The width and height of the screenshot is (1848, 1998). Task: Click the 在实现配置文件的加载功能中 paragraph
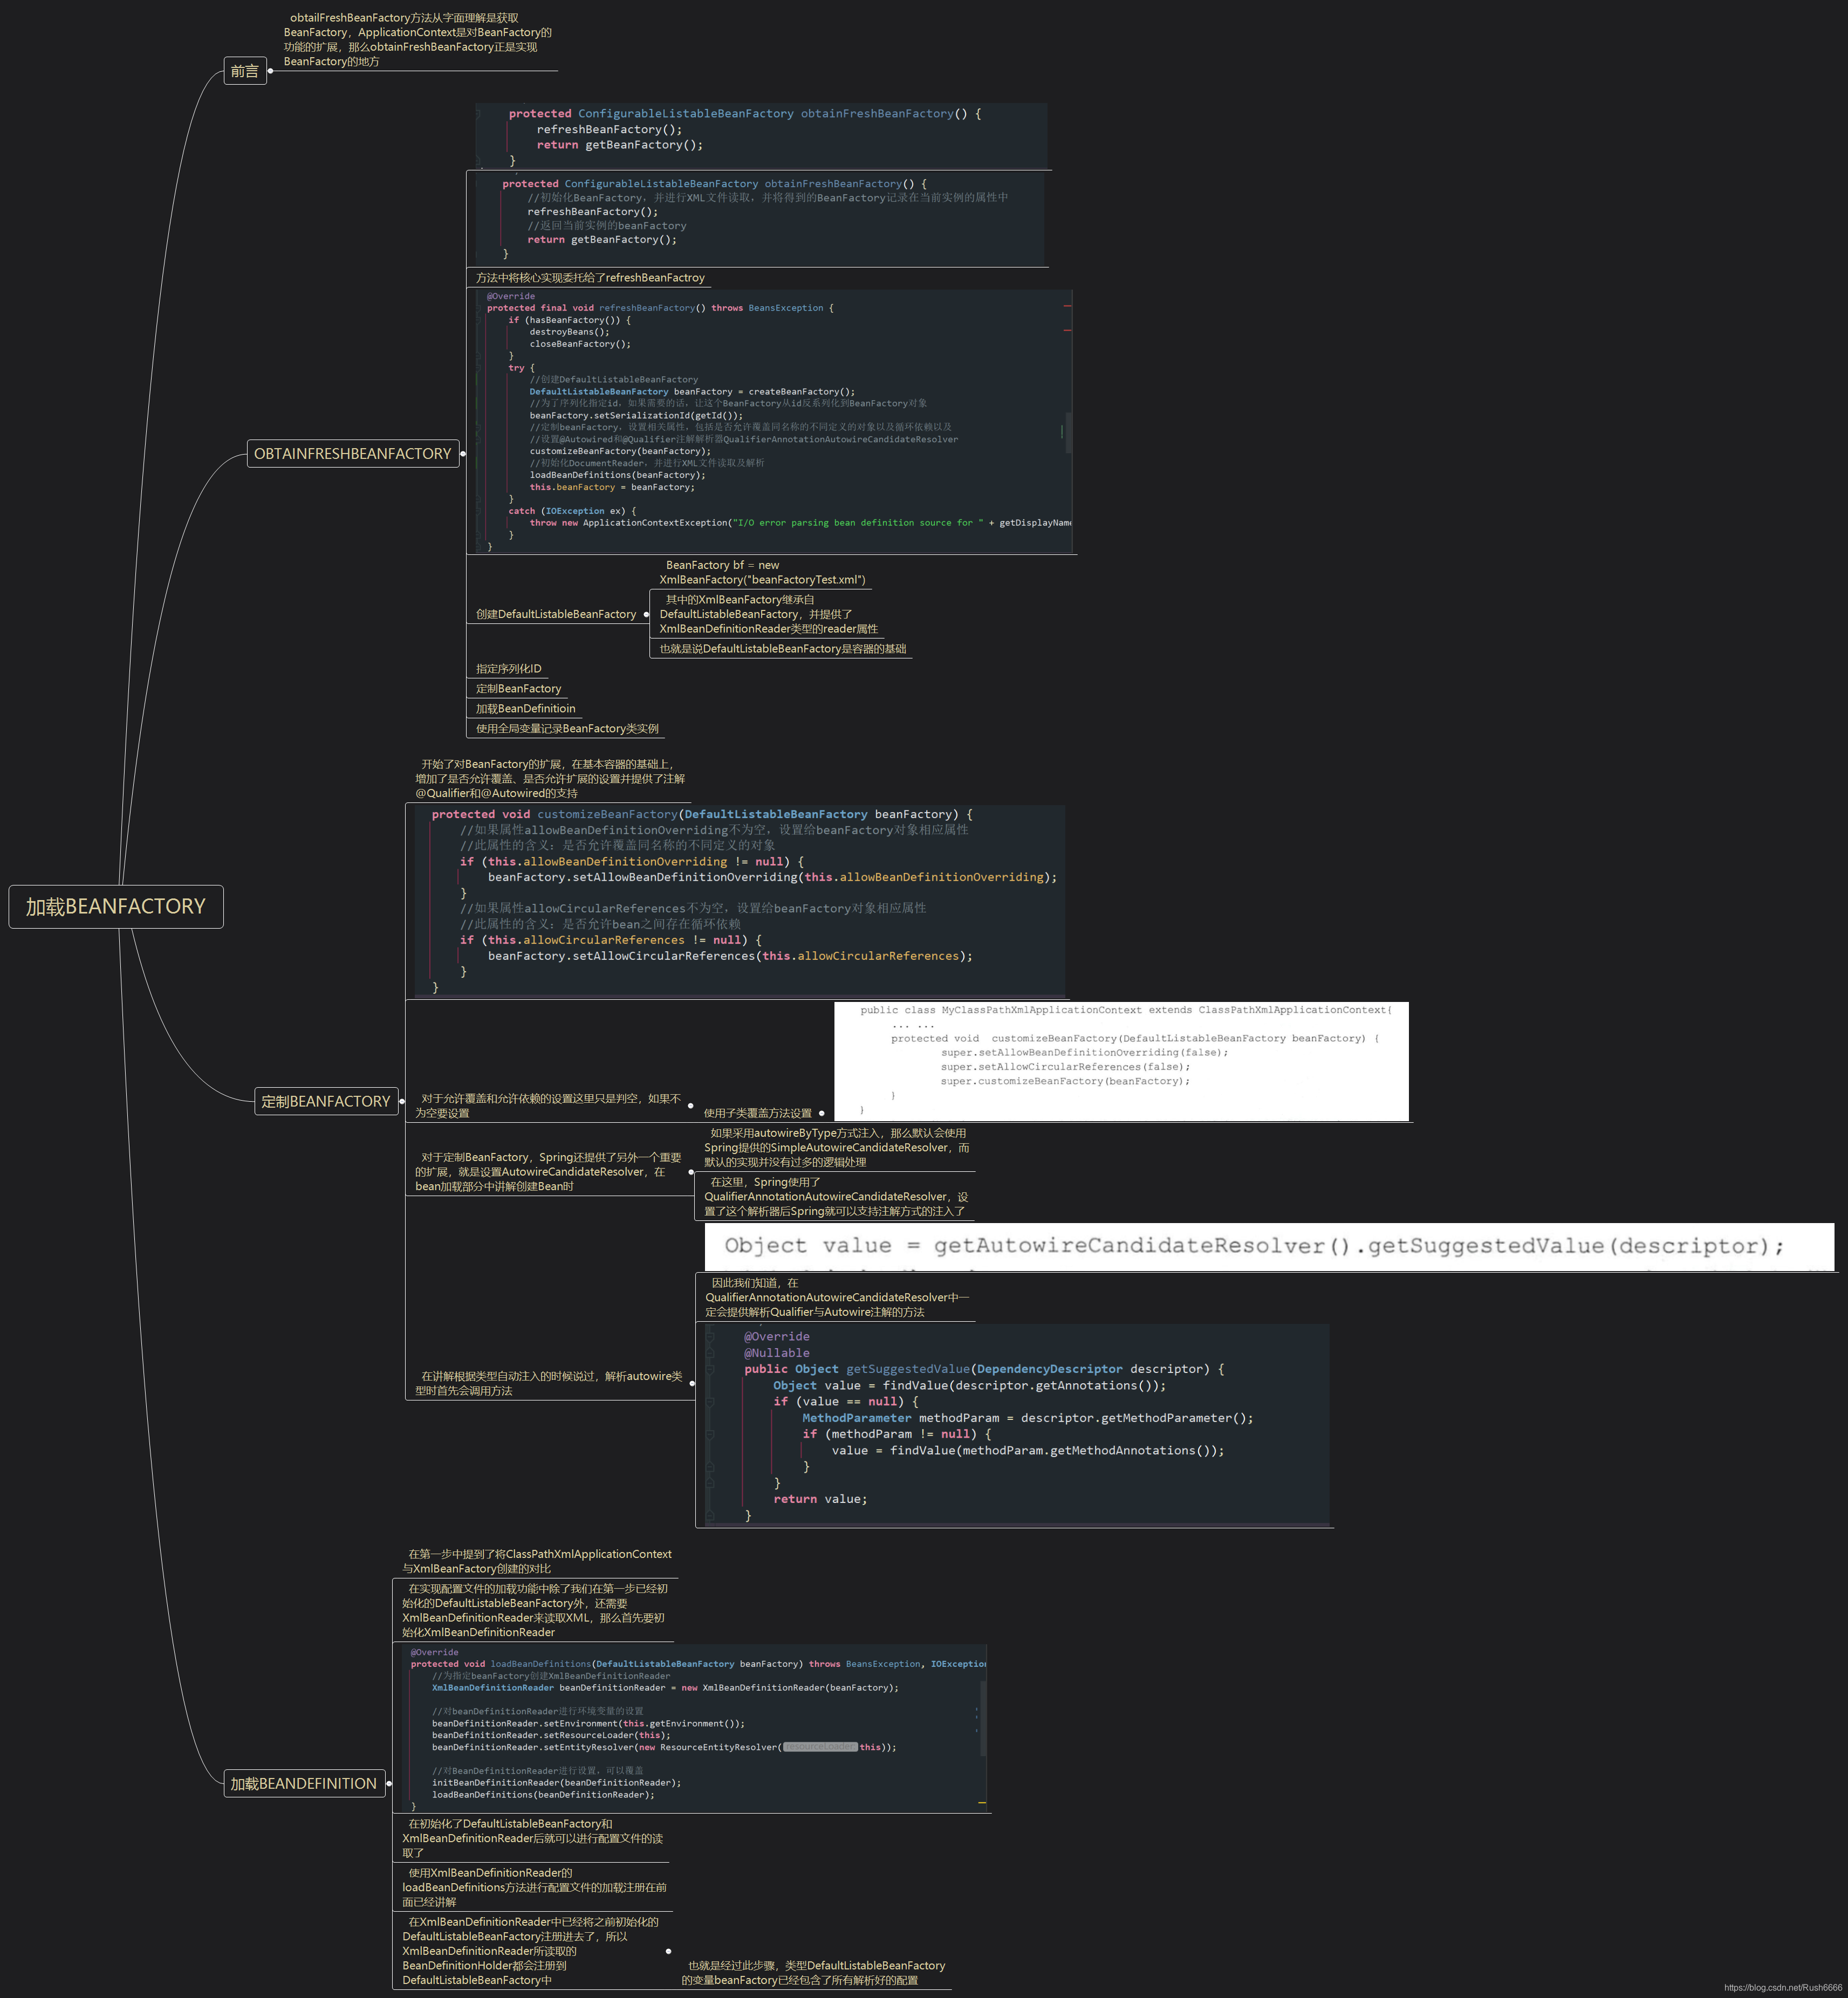(534, 1610)
